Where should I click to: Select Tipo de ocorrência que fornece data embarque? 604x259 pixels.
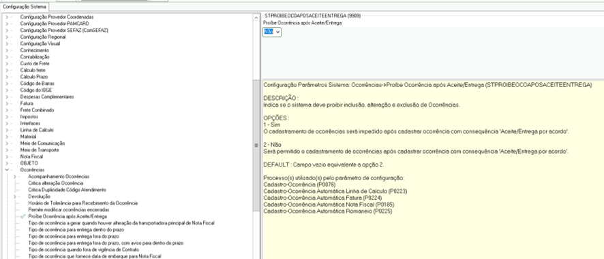point(94,256)
